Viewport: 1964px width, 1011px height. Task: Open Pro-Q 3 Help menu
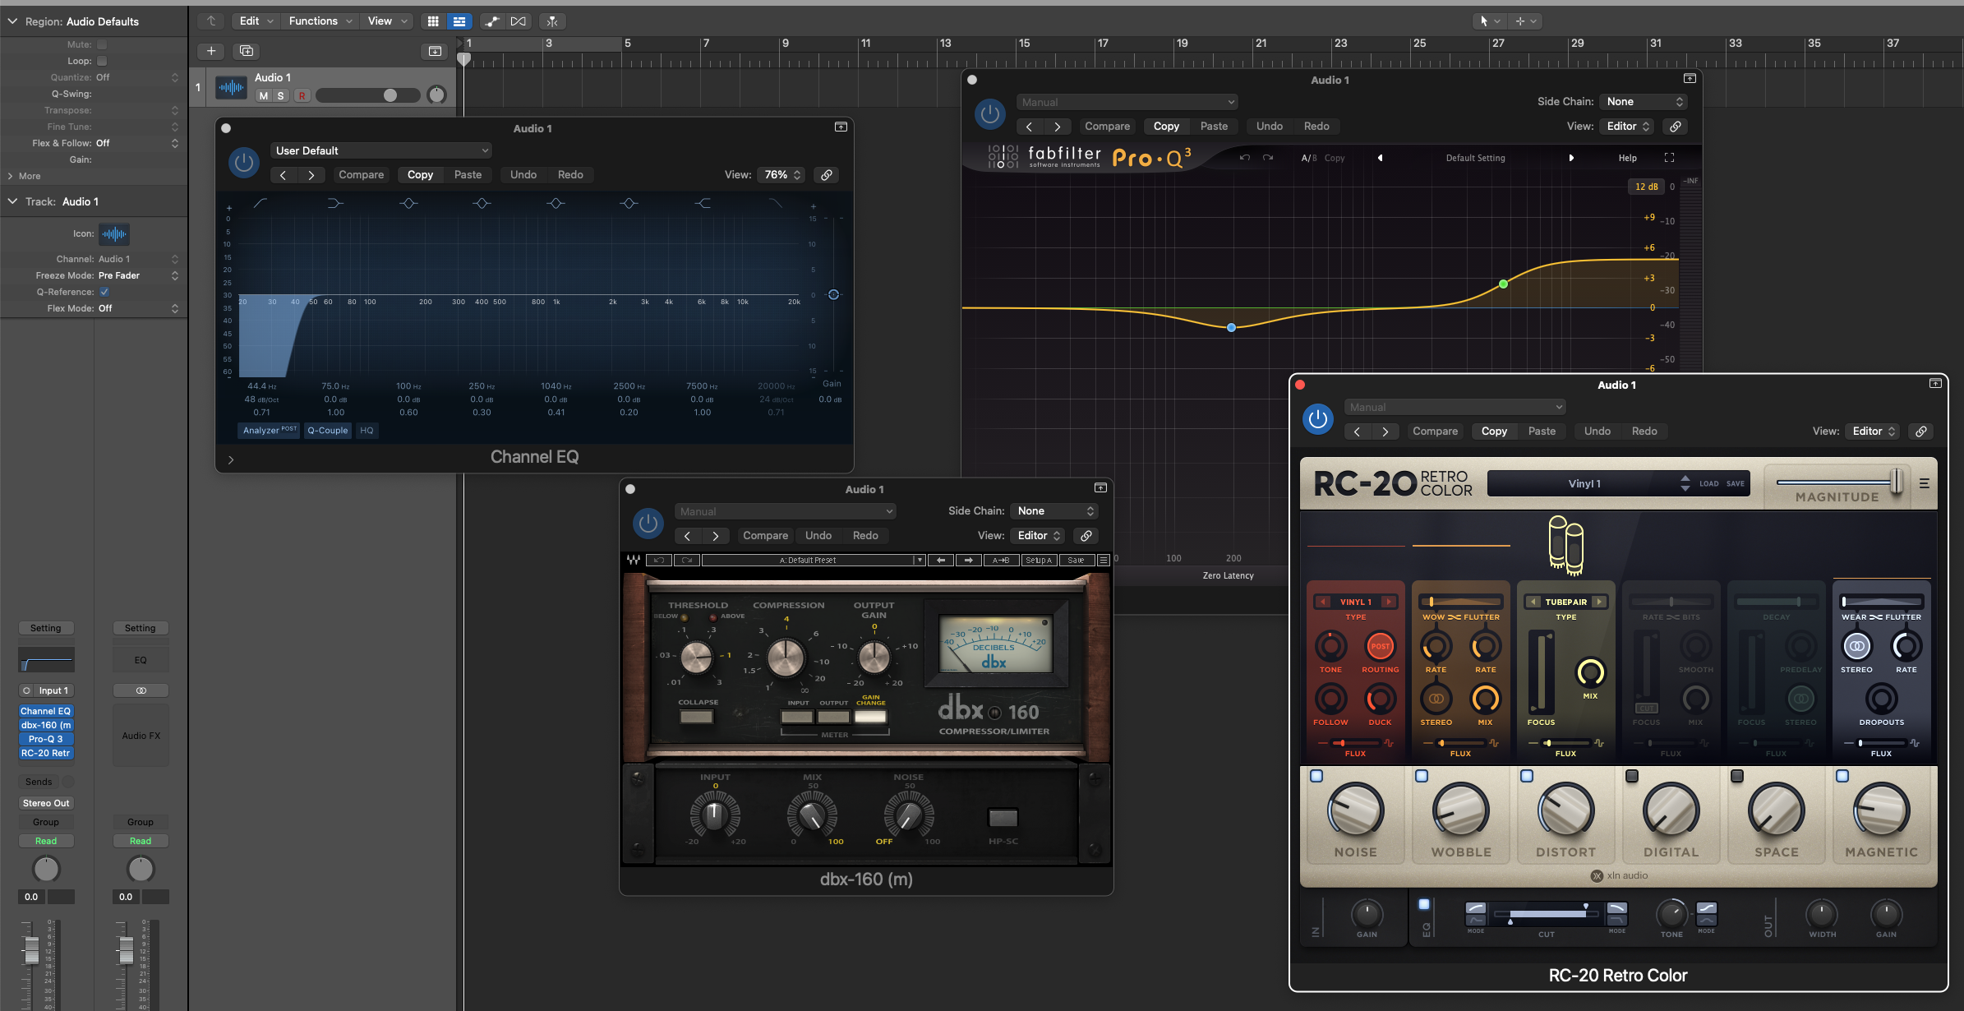[x=1628, y=158]
